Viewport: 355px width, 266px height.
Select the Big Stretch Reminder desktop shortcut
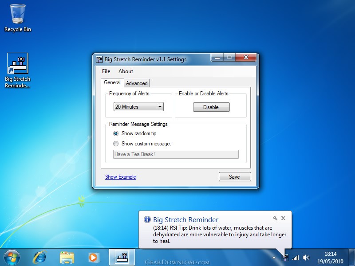(18, 70)
